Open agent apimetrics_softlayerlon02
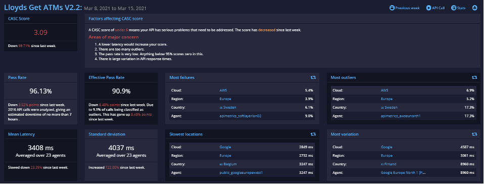Screen dimensions: 484x184 [240, 116]
